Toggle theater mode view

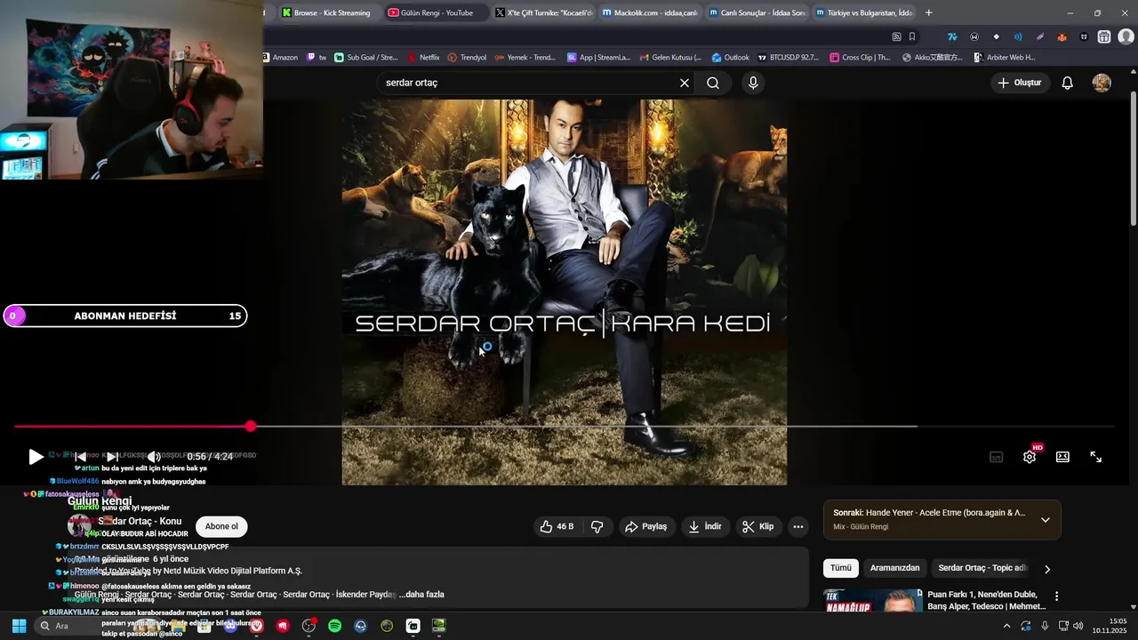[1062, 457]
